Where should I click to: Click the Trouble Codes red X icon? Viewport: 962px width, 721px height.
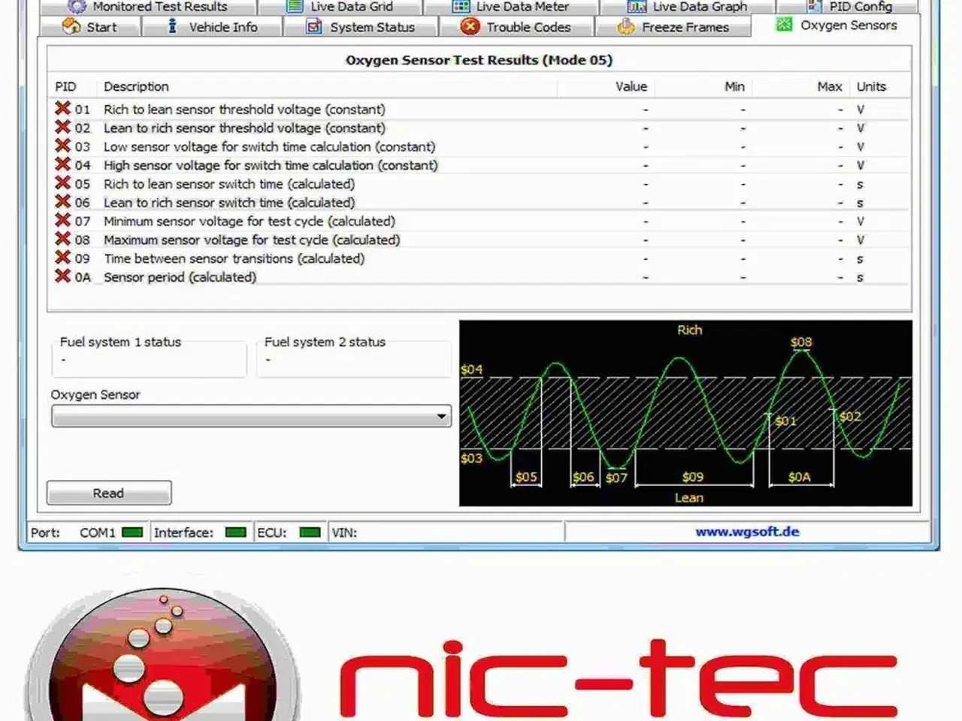coord(470,27)
